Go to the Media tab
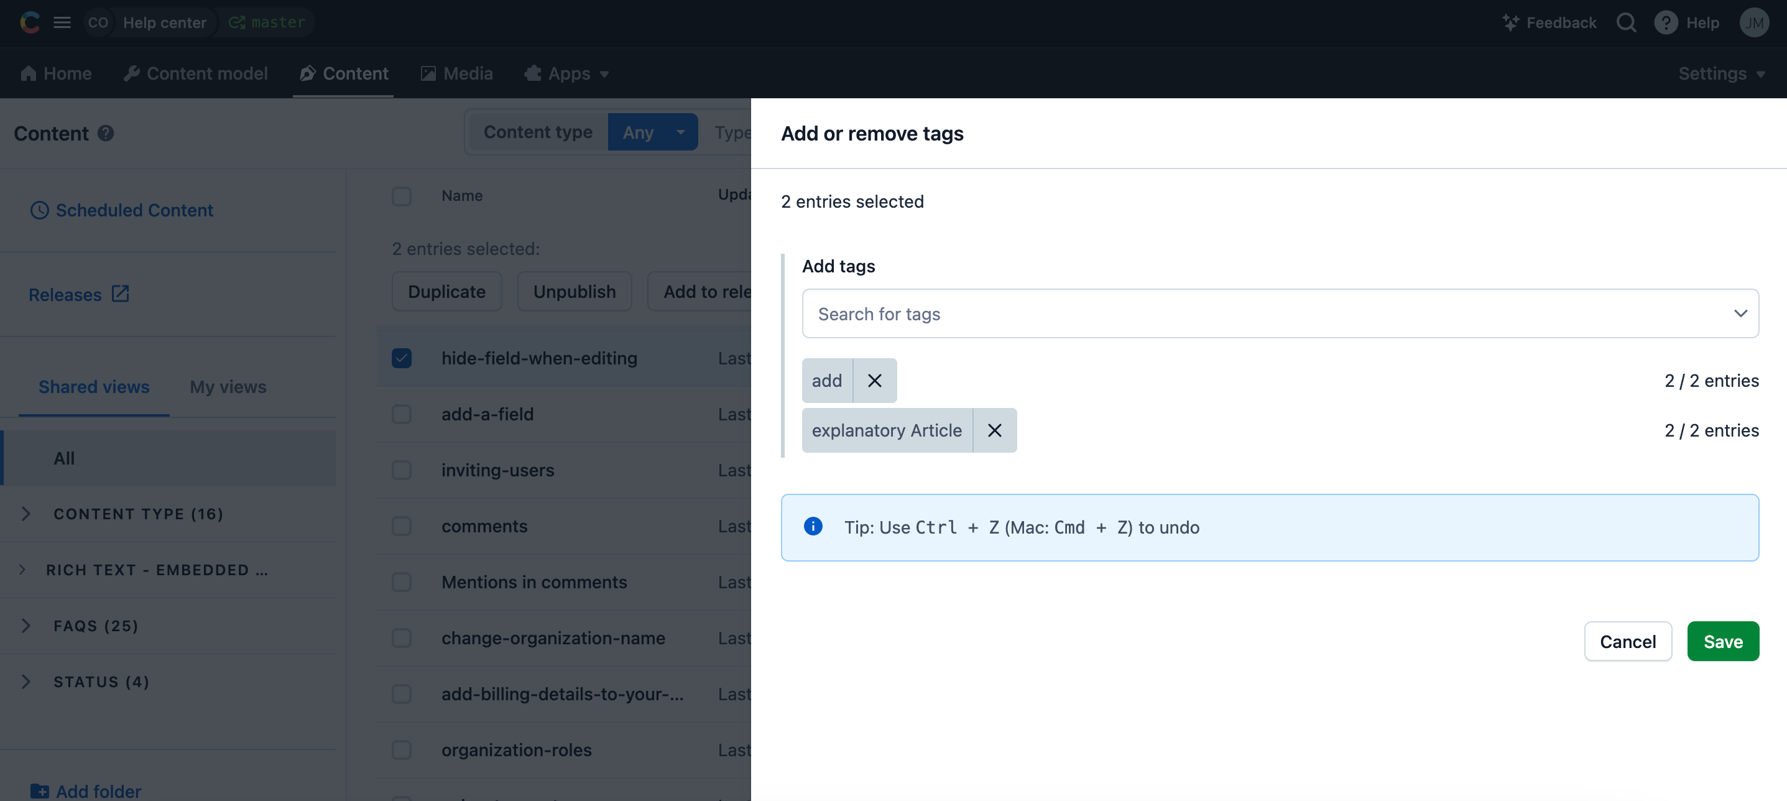The height and width of the screenshot is (801, 1787). click(456, 73)
